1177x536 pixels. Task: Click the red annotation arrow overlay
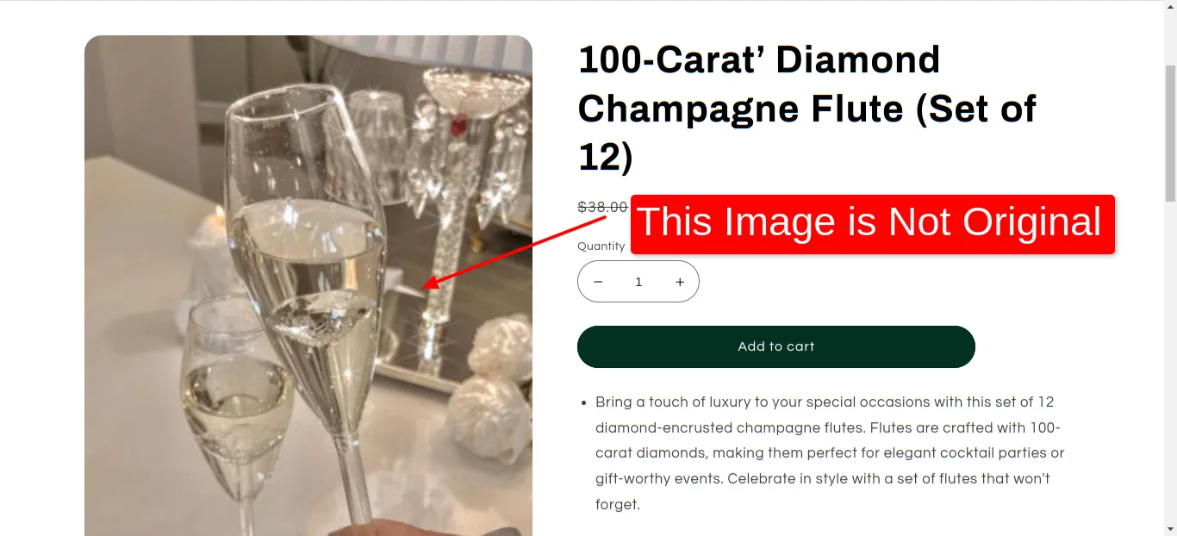[517, 250]
